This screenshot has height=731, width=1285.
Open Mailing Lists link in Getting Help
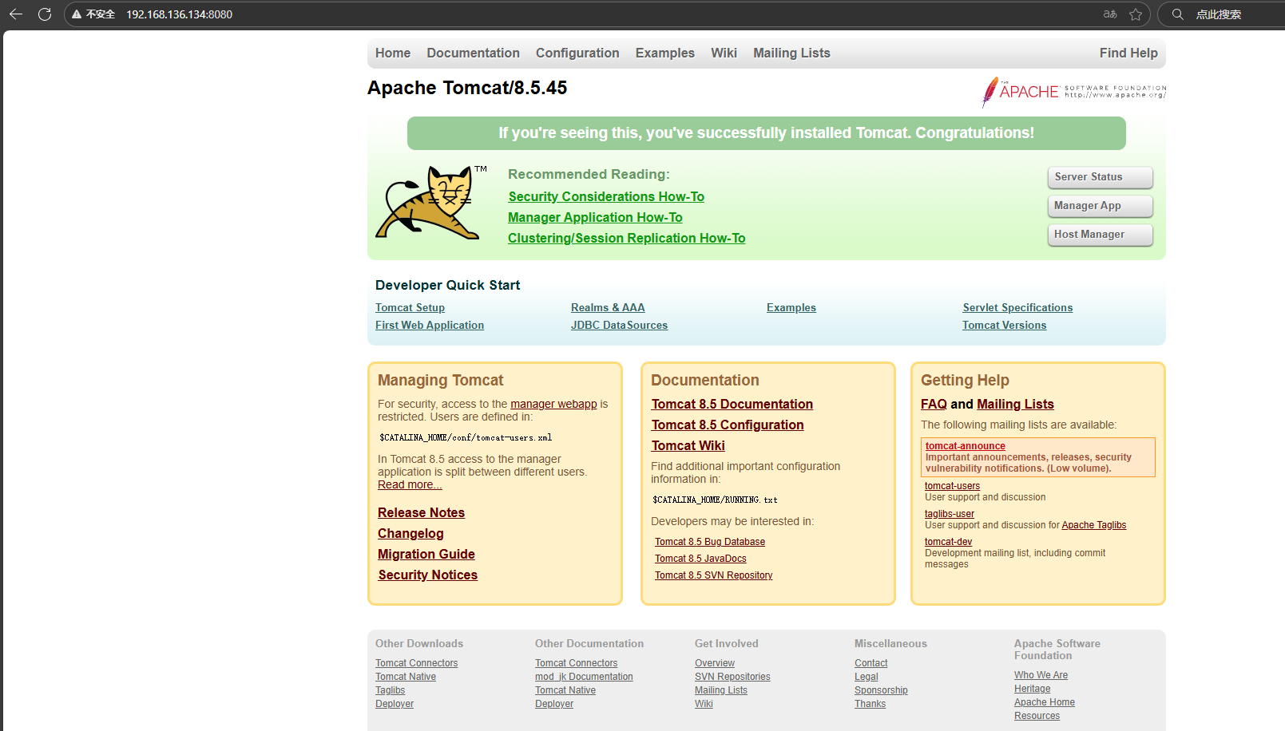1015,404
